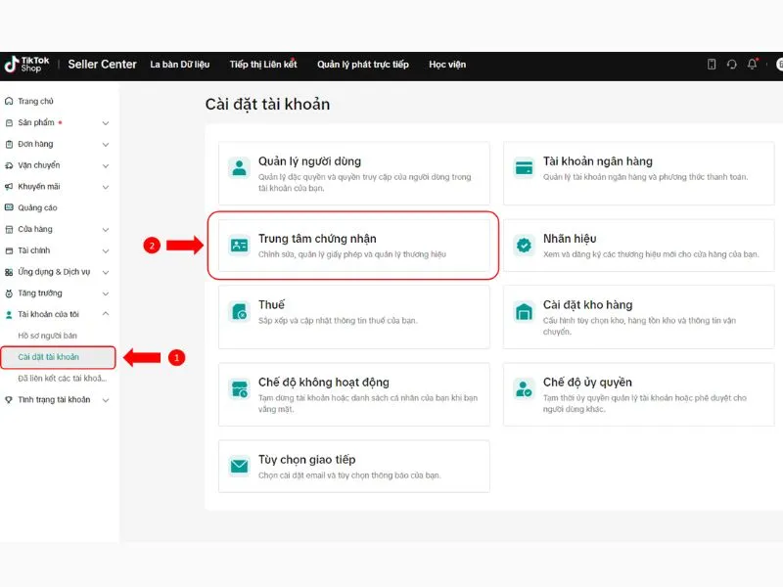
Task: Expand the Khuyến mãi menu chevron
Action: [106, 187]
